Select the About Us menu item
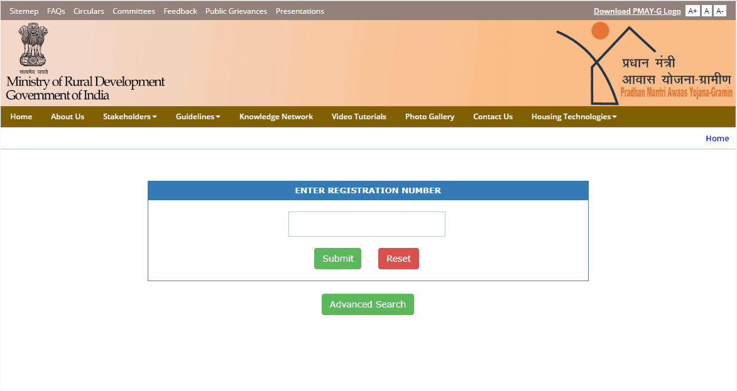The width and height of the screenshot is (737, 391). point(67,116)
